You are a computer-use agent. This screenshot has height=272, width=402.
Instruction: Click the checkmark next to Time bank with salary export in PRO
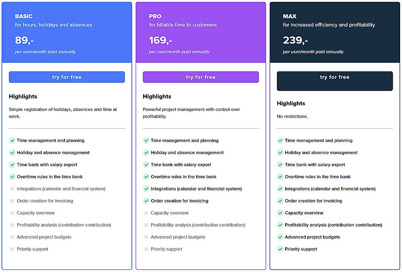pyautogui.click(x=146, y=165)
